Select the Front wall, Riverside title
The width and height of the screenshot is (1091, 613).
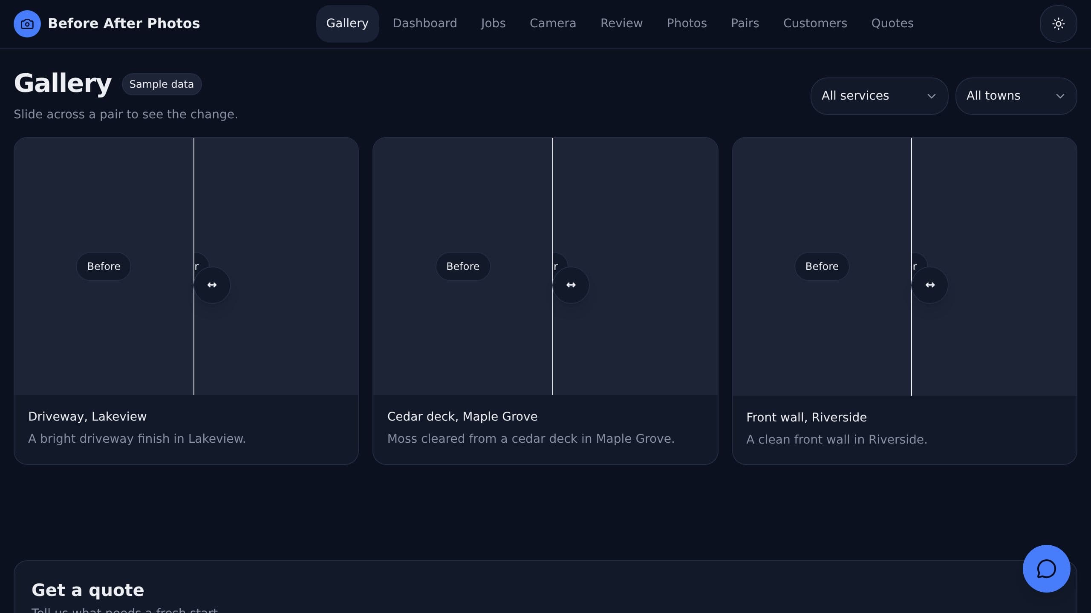[806, 417]
